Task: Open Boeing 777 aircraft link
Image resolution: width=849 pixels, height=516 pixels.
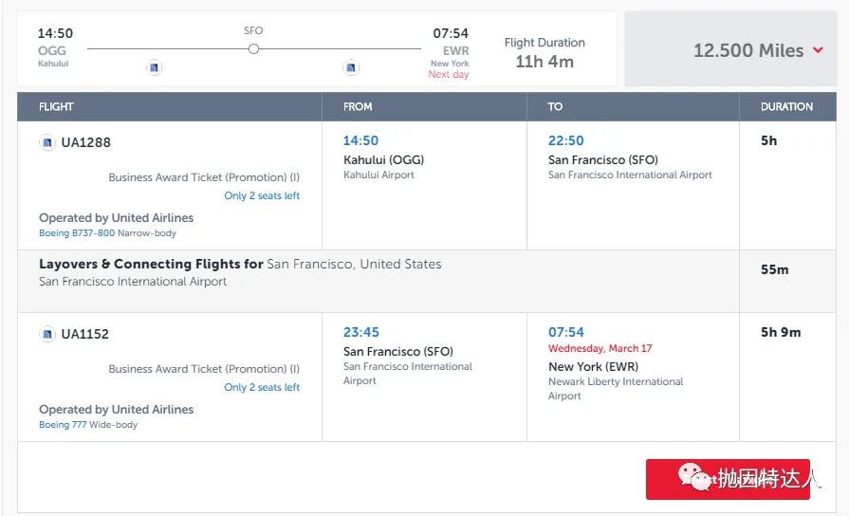Action: coord(63,425)
